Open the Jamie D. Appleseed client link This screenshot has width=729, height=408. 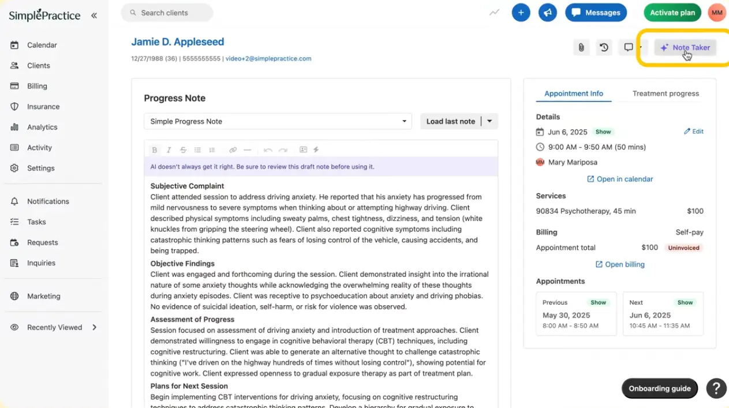coord(178,42)
